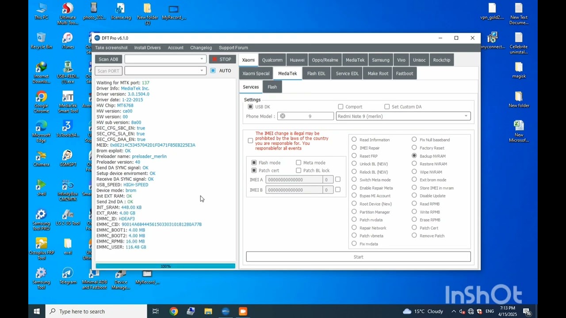Toggle Flash mode checkbox
This screenshot has height=318, width=566.
[254, 163]
